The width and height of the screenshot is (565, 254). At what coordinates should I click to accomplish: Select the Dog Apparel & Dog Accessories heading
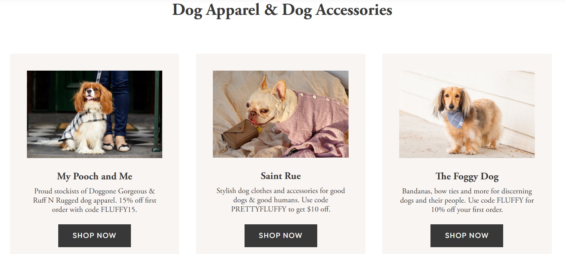282,10
